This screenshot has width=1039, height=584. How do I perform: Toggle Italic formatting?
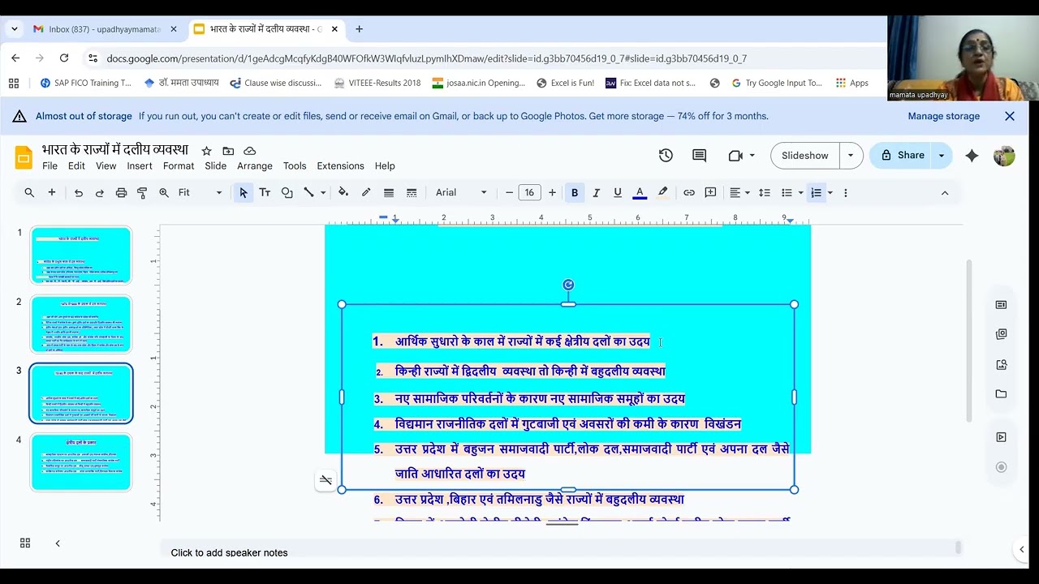coord(597,192)
